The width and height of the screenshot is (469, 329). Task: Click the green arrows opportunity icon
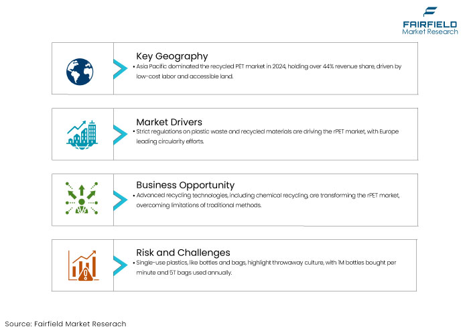(x=82, y=198)
